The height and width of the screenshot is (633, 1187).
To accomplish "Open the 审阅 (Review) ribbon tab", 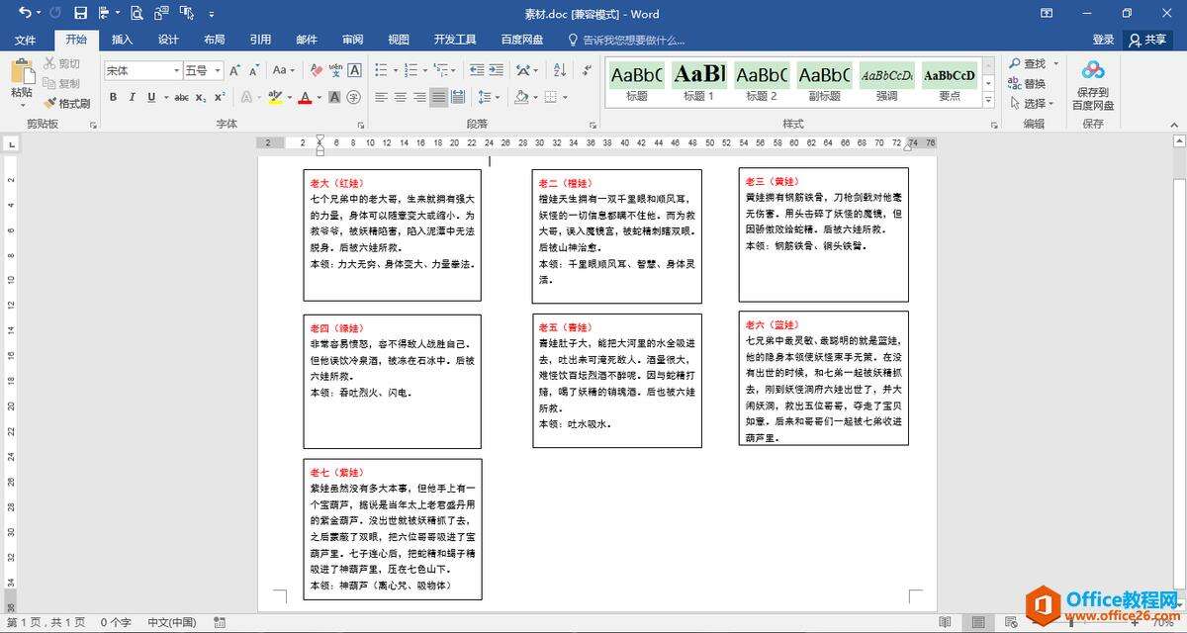I will tap(352, 40).
